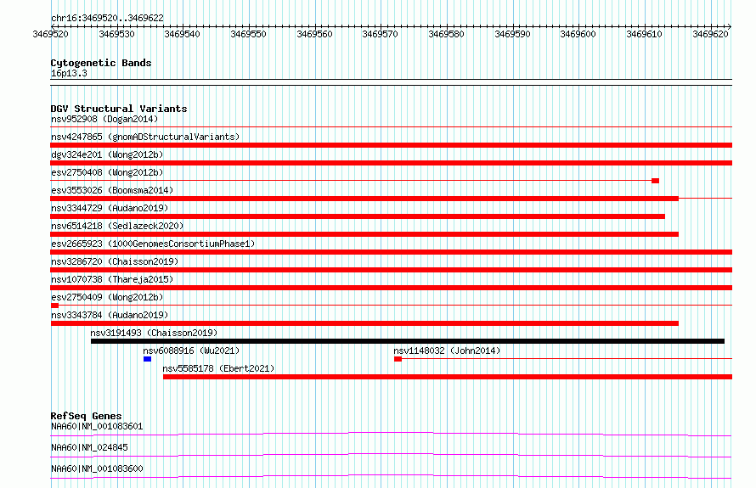The width and height of the screenshot is (756, 488).
Task: Open nsv3191493 (Chaisson2019) variant label
Action: (x=154, y=333)
